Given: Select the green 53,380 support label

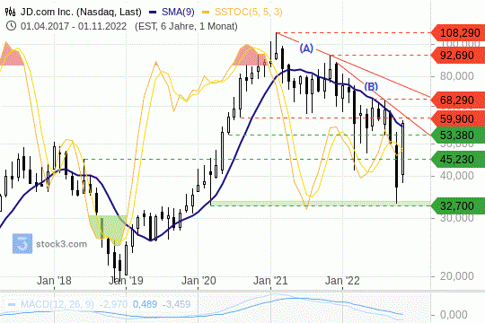Looking at the screenshot, I should (x=458, y=135).
